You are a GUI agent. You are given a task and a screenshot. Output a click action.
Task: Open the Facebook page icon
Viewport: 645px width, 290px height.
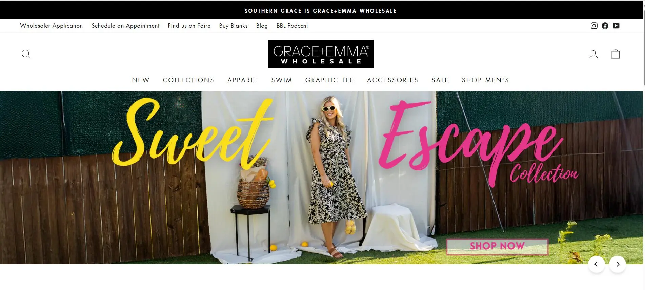(605, 26)
